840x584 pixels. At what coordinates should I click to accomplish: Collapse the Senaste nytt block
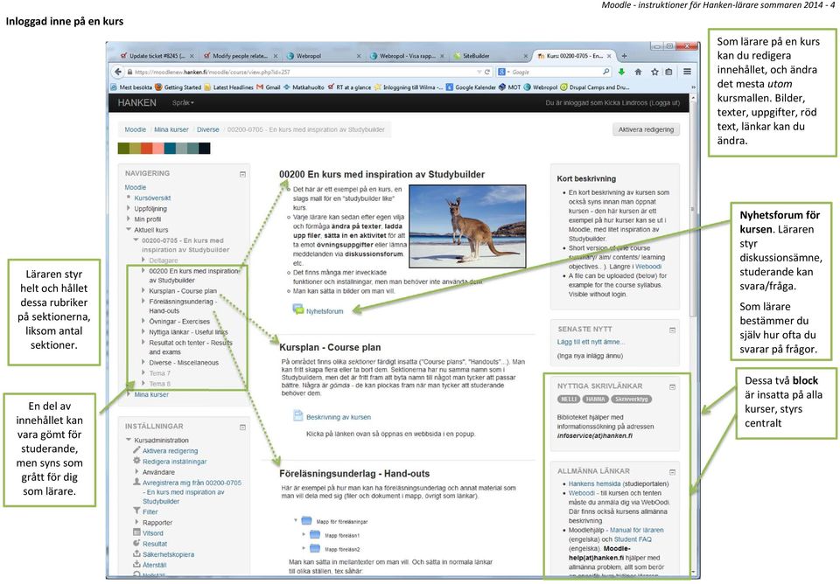(x=672, y=330)
